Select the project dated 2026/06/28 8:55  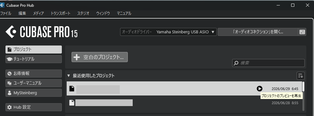coord(184,103)
